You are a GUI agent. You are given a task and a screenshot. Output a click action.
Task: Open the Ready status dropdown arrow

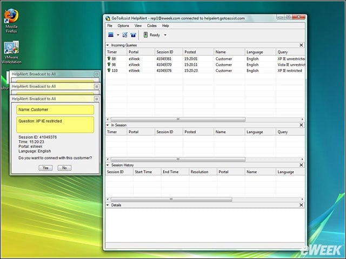[165, 35]
